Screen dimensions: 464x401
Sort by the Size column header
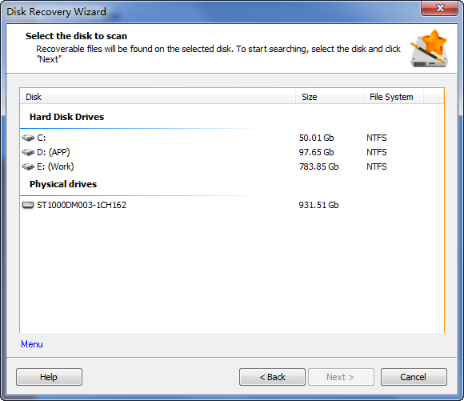click(330, 97)
